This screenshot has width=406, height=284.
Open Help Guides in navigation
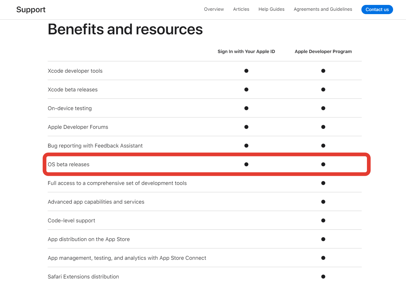[271, 9]
